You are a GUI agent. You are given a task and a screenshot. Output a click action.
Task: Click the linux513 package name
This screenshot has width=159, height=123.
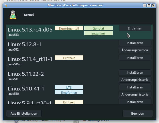pos(13,35)
